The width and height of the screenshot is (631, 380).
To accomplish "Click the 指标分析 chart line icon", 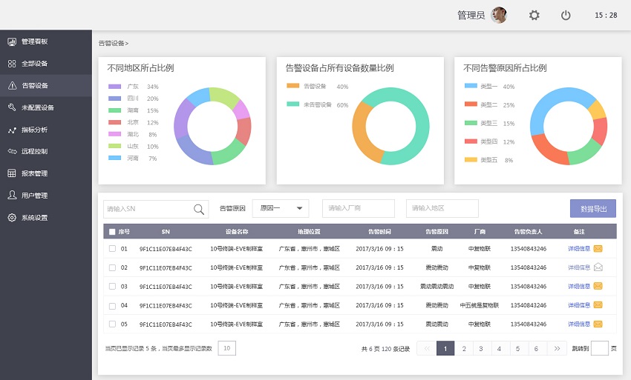I will [12, 130].
